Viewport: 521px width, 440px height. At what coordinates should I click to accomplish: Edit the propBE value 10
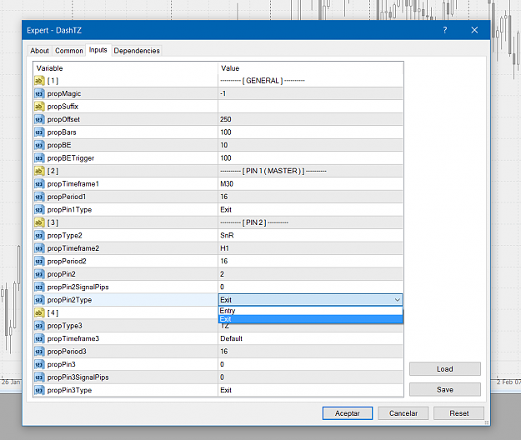coord(310,145)
